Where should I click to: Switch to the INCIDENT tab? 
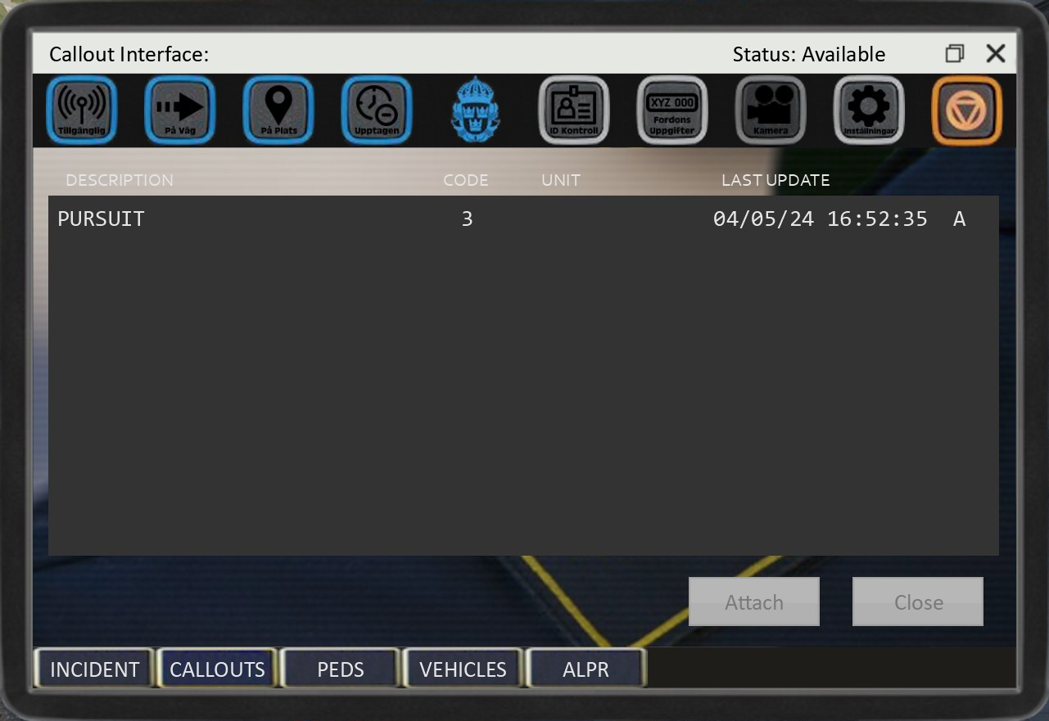(x=94, y=669)
